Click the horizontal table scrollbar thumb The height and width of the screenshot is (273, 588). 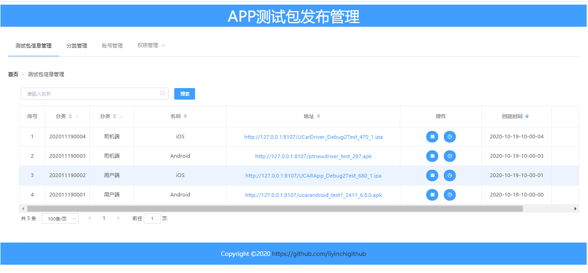click(x=275, y=208)
